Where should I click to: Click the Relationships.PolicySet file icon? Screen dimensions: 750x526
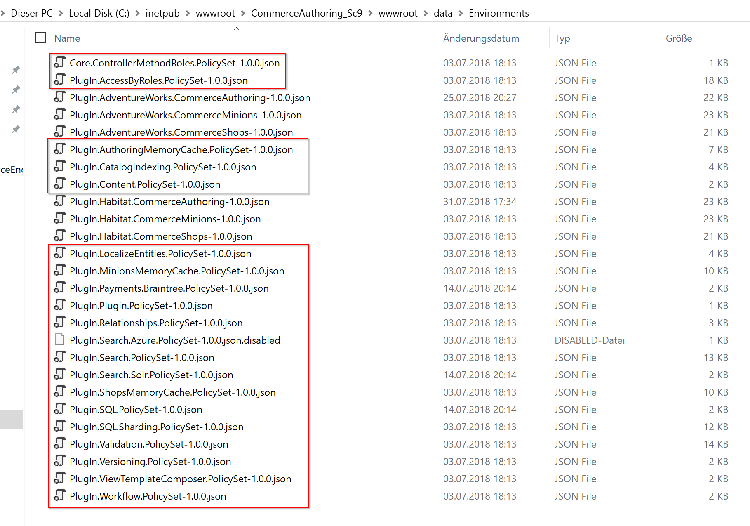point(60,322)
